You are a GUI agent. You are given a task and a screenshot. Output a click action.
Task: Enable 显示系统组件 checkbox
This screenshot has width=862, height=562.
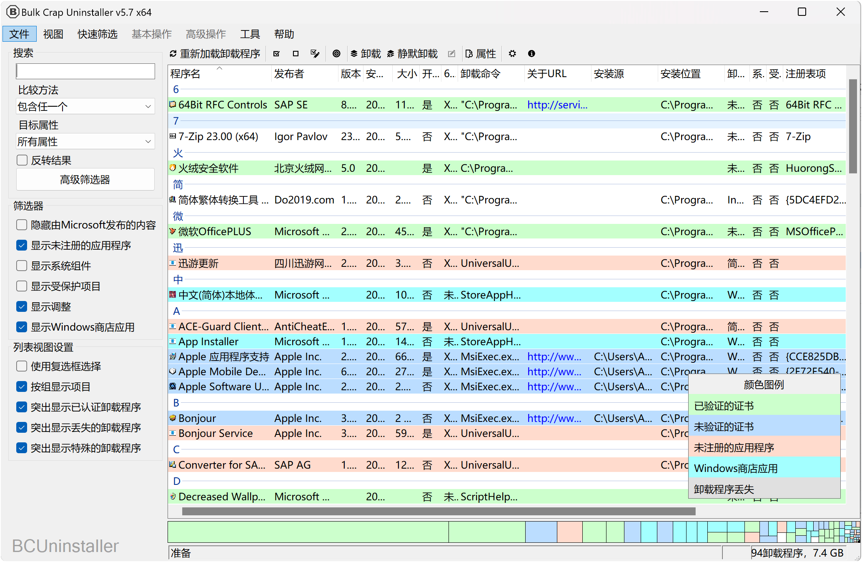tap(22, 266)
